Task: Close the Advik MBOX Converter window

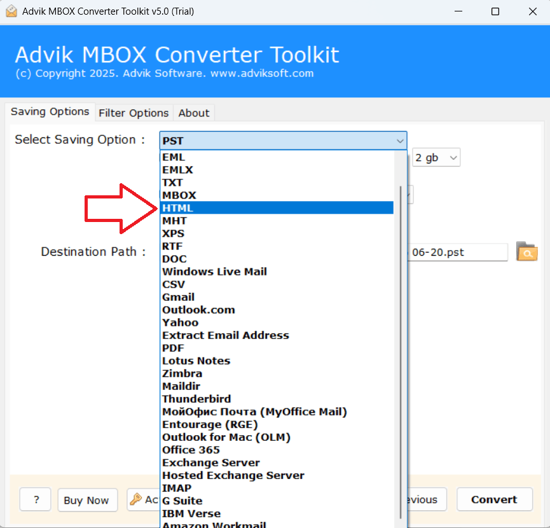Action: pos(532,11)
